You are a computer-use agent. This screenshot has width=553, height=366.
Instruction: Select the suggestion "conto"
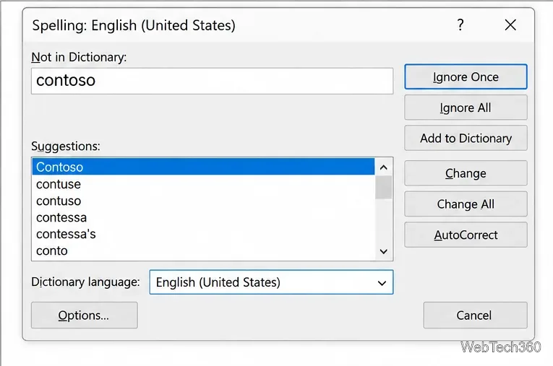coord(203,250)
